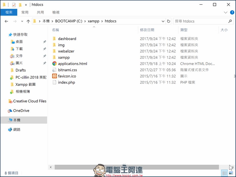This screenshot has height=177, width=236.
Task: Expand the ribbon with the chevron
Action: pyautogui.click(x=225, y=12)
